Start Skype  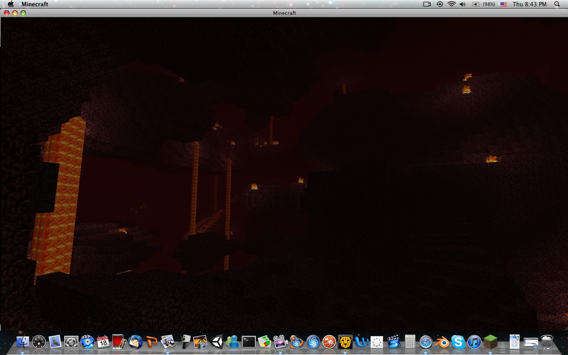pos(458,342)
